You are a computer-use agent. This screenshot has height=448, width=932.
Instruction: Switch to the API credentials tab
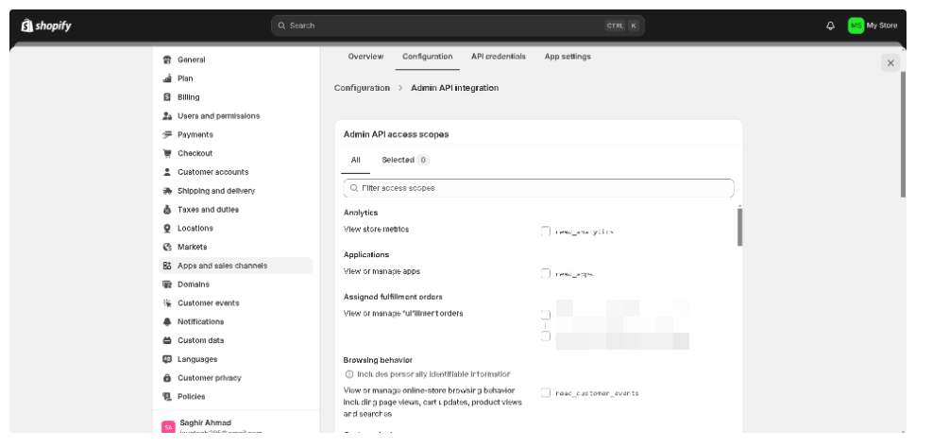pos(498,57)
